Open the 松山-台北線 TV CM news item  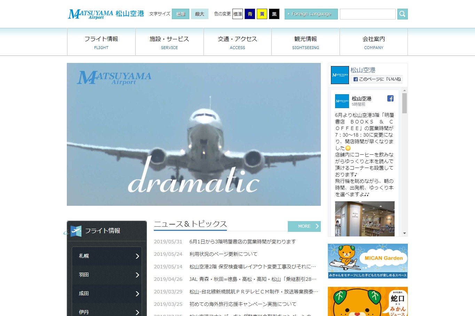click(254, 292)
